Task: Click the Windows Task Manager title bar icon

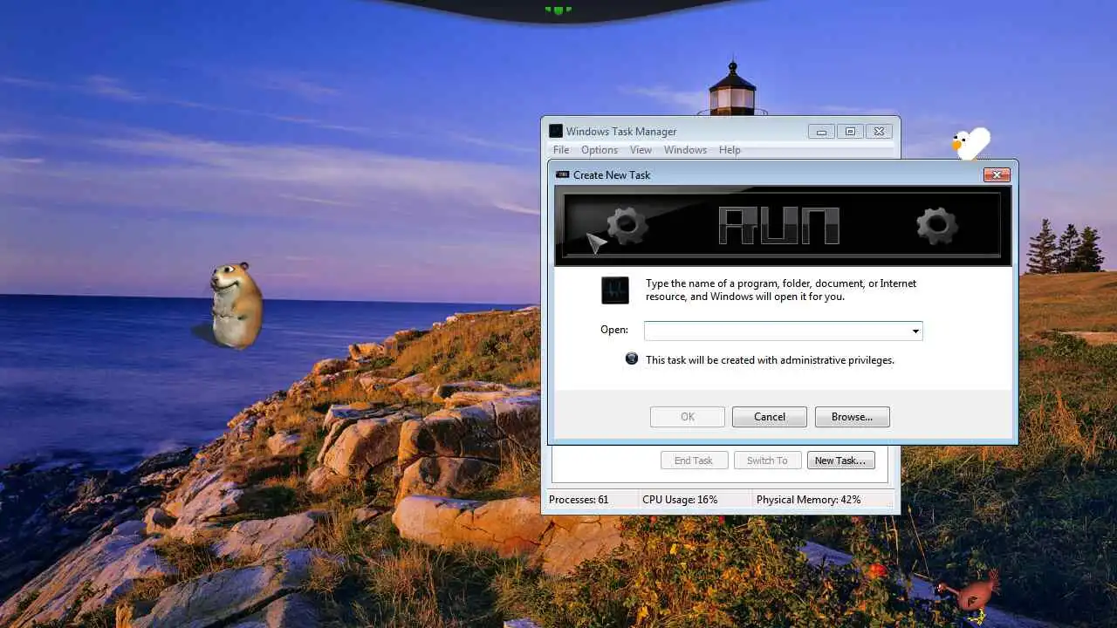Action: tap(556, 132)
